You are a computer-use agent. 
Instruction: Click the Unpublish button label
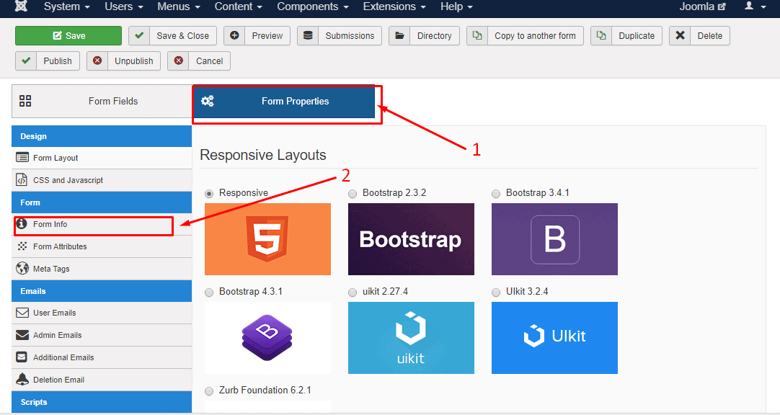134,61
